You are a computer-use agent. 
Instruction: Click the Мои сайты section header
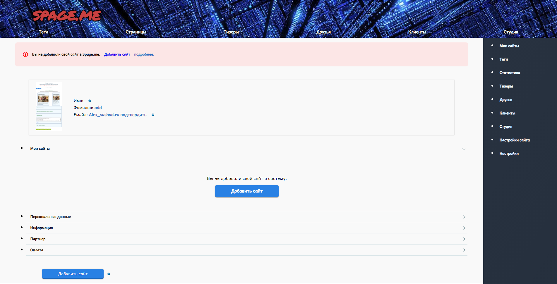(40, 149)
